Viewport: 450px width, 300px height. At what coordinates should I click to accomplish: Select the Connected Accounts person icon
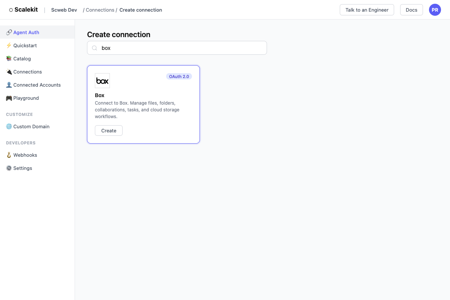[8, 85]
